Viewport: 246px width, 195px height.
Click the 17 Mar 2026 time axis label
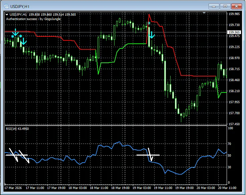[x=13, y=188]
